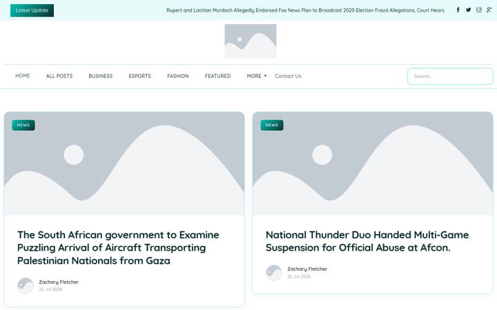Click the site logo placeholder image
This screenshot has height=310, width=497.
251,41
